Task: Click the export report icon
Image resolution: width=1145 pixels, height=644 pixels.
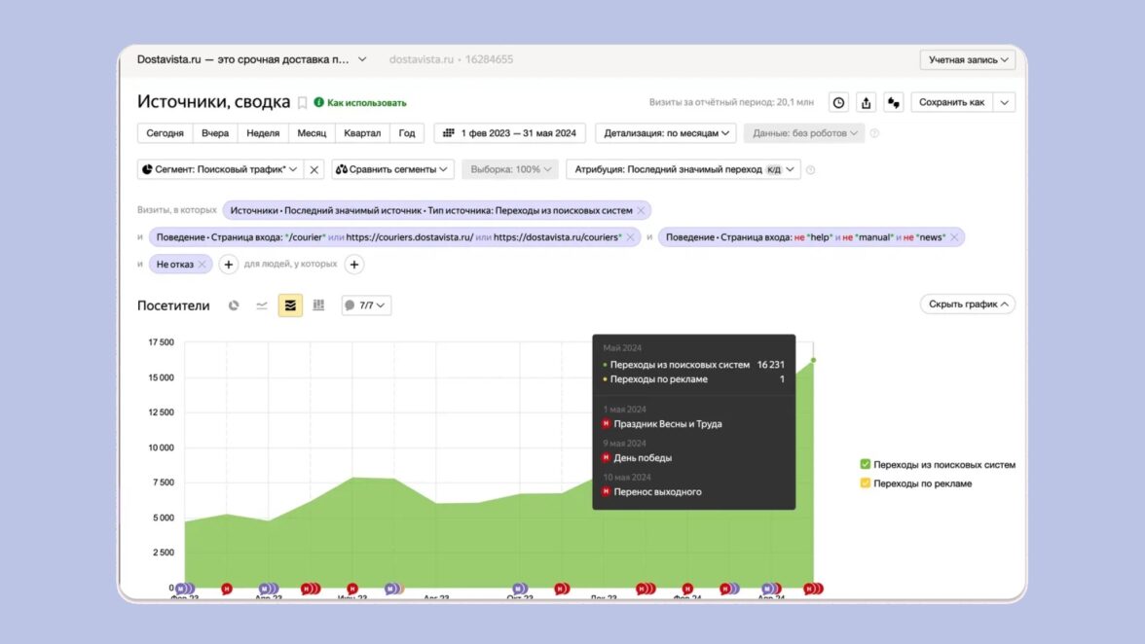Action: pos(866,102)
